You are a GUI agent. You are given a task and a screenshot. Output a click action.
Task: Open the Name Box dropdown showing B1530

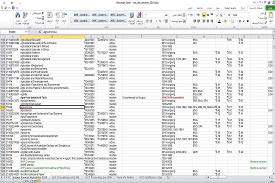click(x=26, y=32)
